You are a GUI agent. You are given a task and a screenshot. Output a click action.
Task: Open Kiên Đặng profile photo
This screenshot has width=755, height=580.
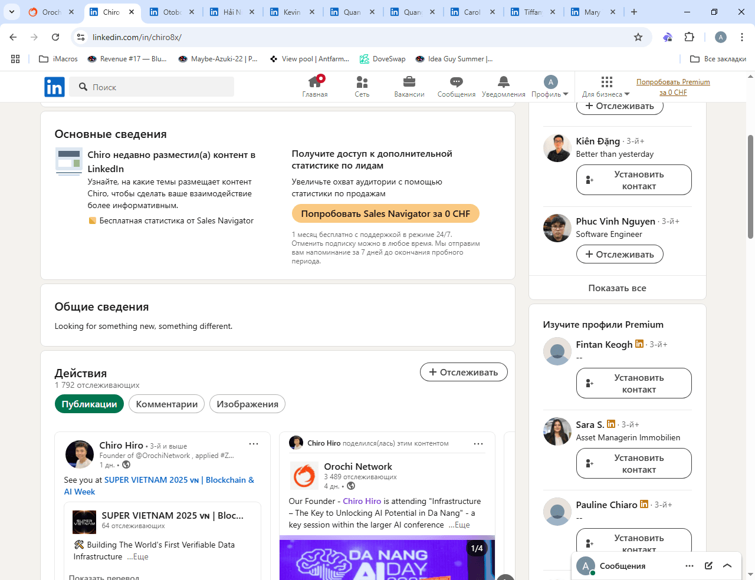[x=557, y=148]
